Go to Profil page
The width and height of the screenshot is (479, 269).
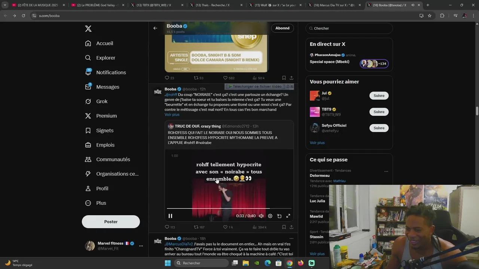click(x=97, y=189)
